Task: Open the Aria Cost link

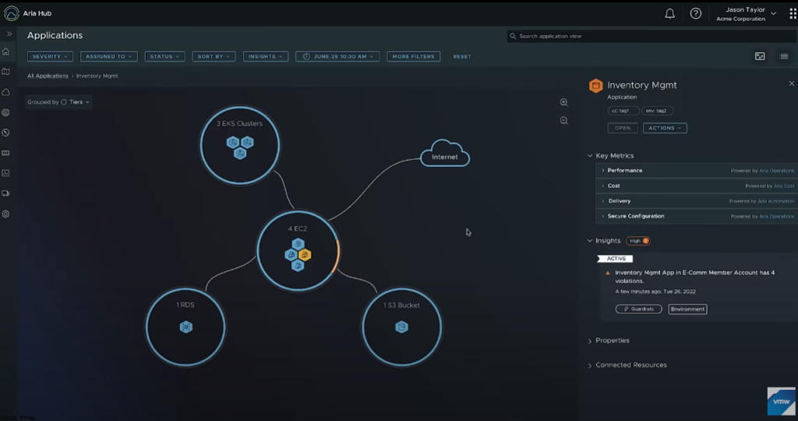Action: click(x=784, y=186)
